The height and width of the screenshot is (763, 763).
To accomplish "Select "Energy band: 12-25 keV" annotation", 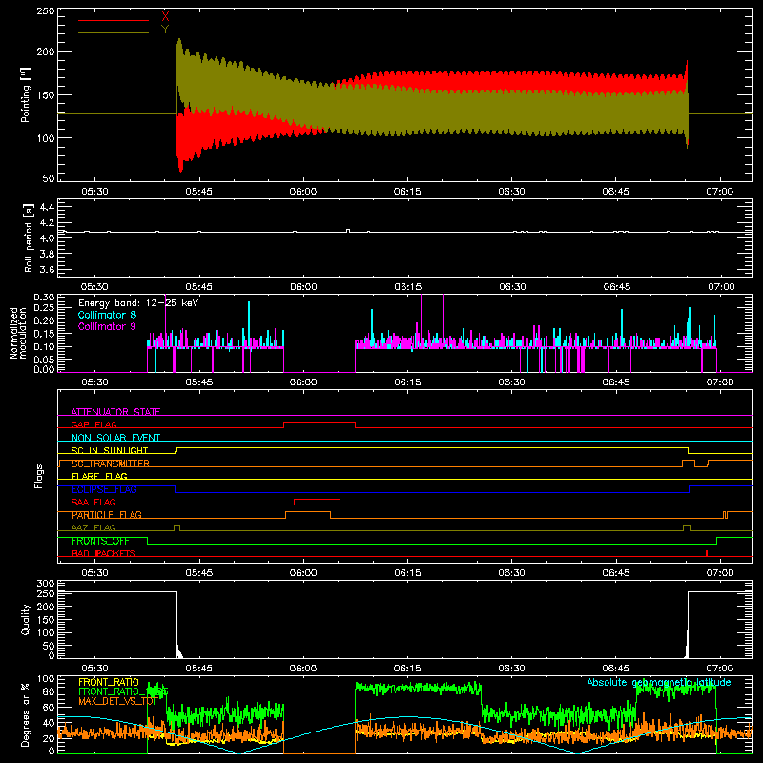I will click(138, 303).
